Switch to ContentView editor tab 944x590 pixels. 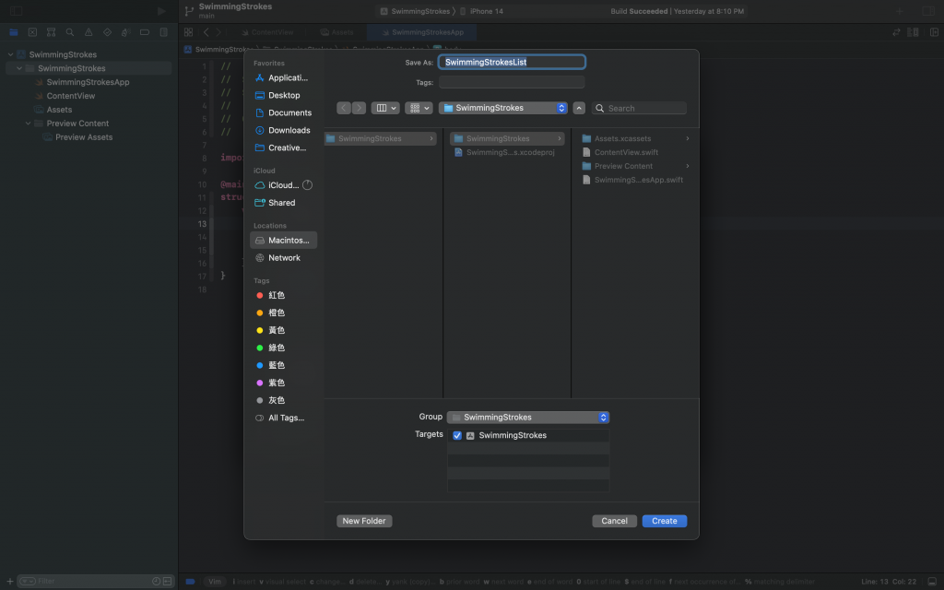tap(267, 32)
